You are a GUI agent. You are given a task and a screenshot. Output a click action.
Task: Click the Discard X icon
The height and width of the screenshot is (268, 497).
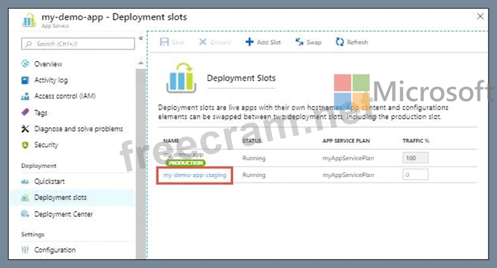[202, 42]
